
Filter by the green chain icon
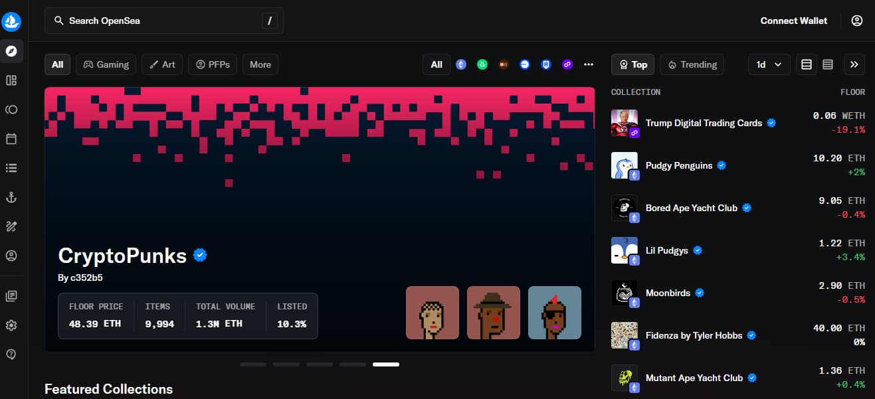tap(482, 64)
